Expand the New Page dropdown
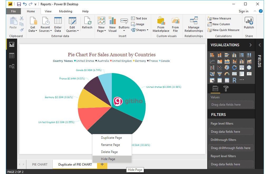The image size is (270, 174). click(101, 24)
